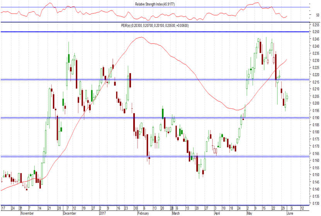Click the blue support line near 0.163
Viewport: 321px width, 216px height.
(x=155, y=156)
